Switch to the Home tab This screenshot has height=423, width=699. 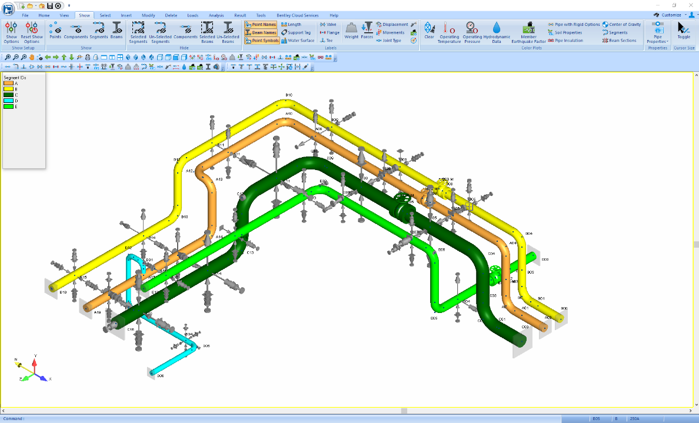click(44, 15)
